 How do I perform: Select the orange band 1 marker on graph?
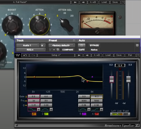coord(34,77)
